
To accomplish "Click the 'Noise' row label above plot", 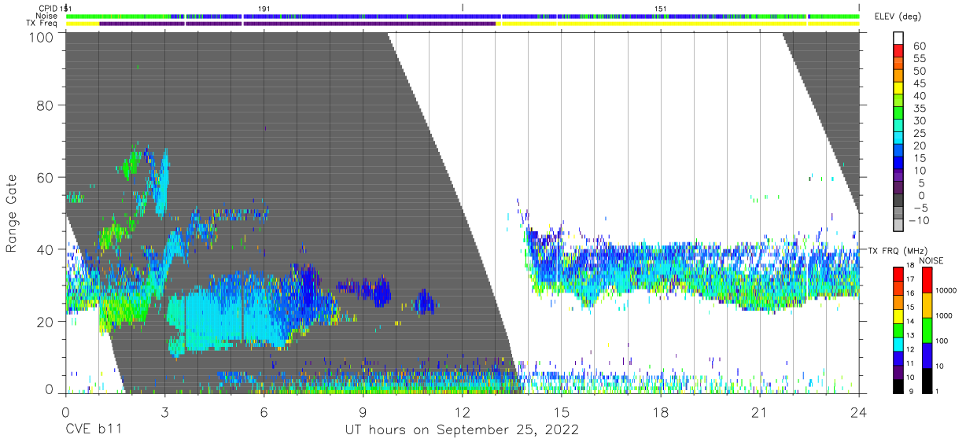I will pyautogui.click(x=47, y=16).
